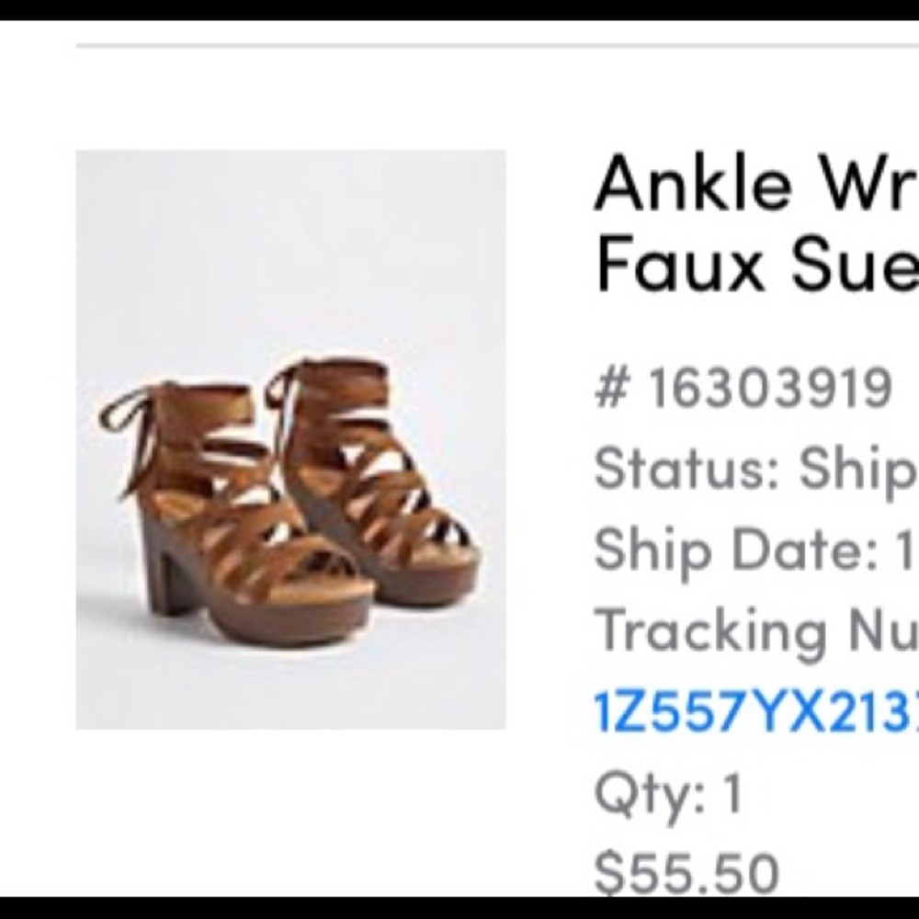Click the 'Faux Sue' product title line

[755, 265]
